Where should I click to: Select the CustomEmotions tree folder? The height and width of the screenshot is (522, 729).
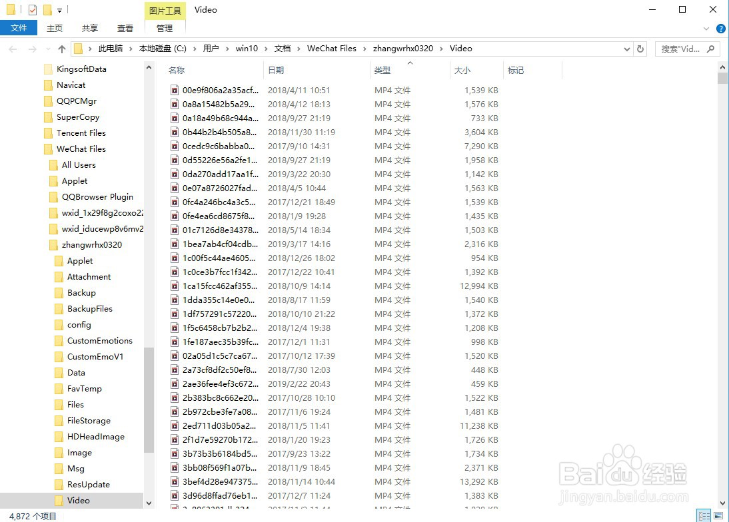[x=99, y=341]
